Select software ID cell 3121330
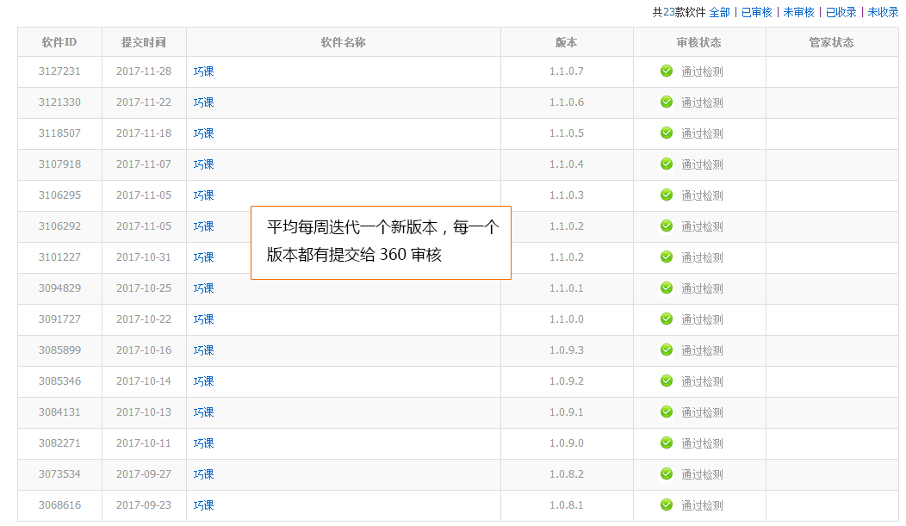The image size is (906, 526). [59, 102]
